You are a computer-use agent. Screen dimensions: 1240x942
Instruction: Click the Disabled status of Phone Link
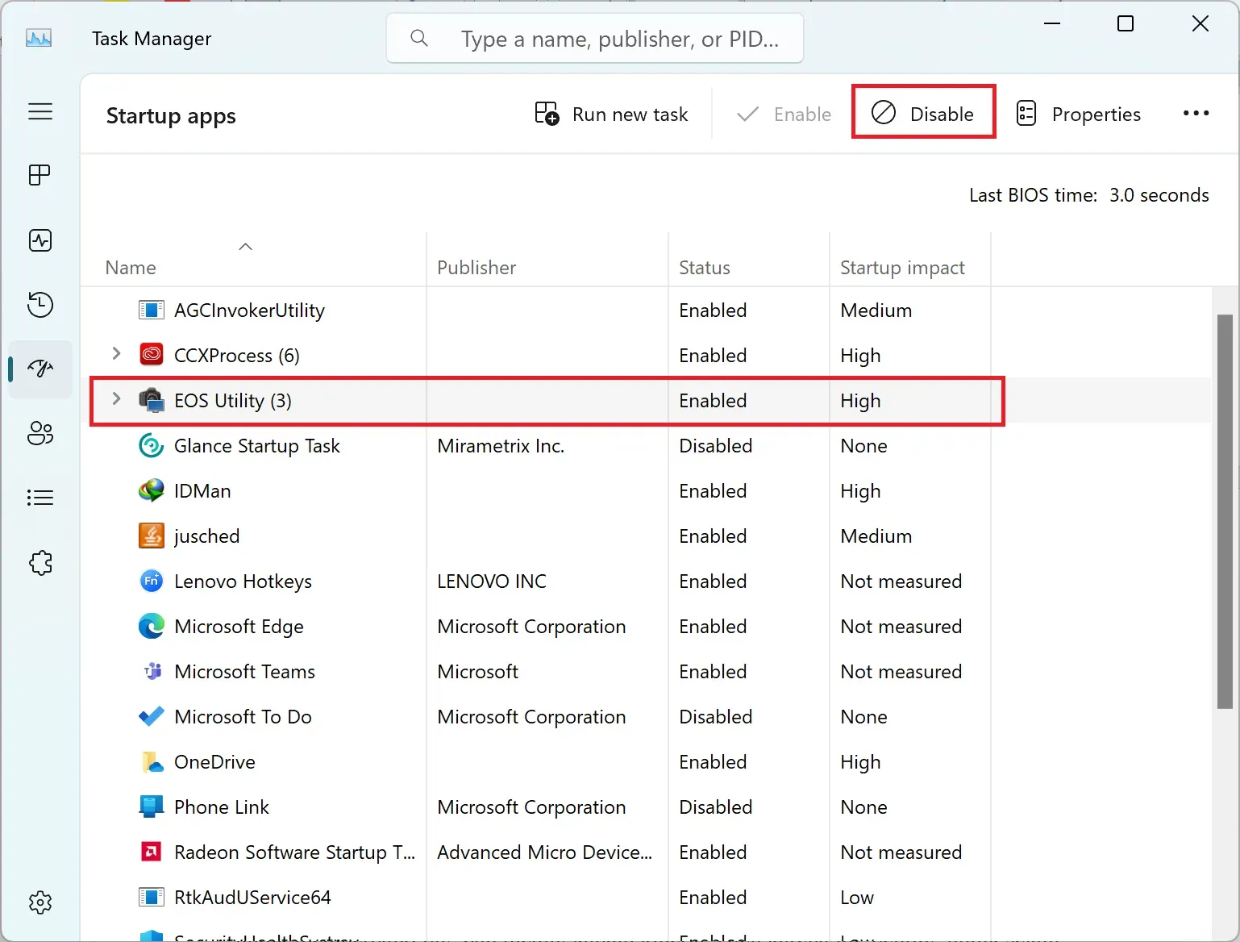(715, 807)
